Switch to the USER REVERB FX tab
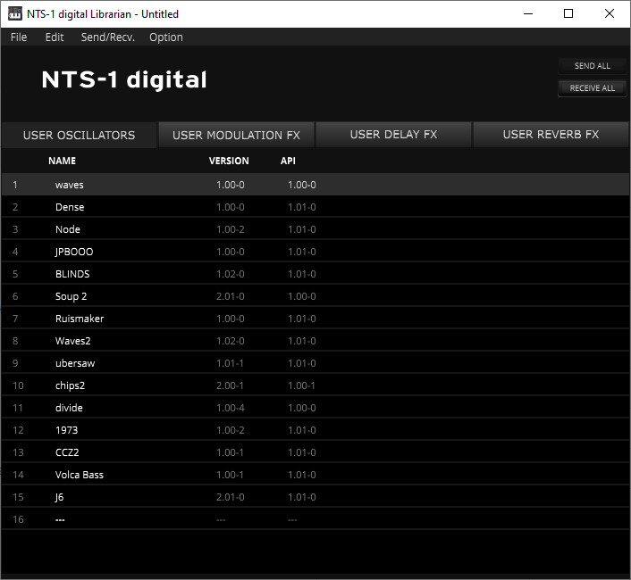Image resolution: width=631 pixels, height=580 pixels. click(x=551, y=135)
